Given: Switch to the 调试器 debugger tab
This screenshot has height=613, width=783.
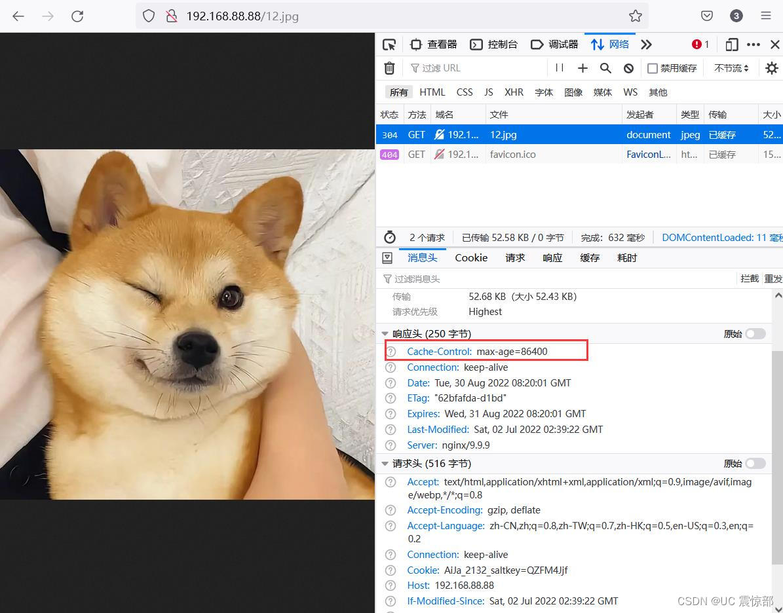Looking at the screenshot, I should (x=554, y=45).
